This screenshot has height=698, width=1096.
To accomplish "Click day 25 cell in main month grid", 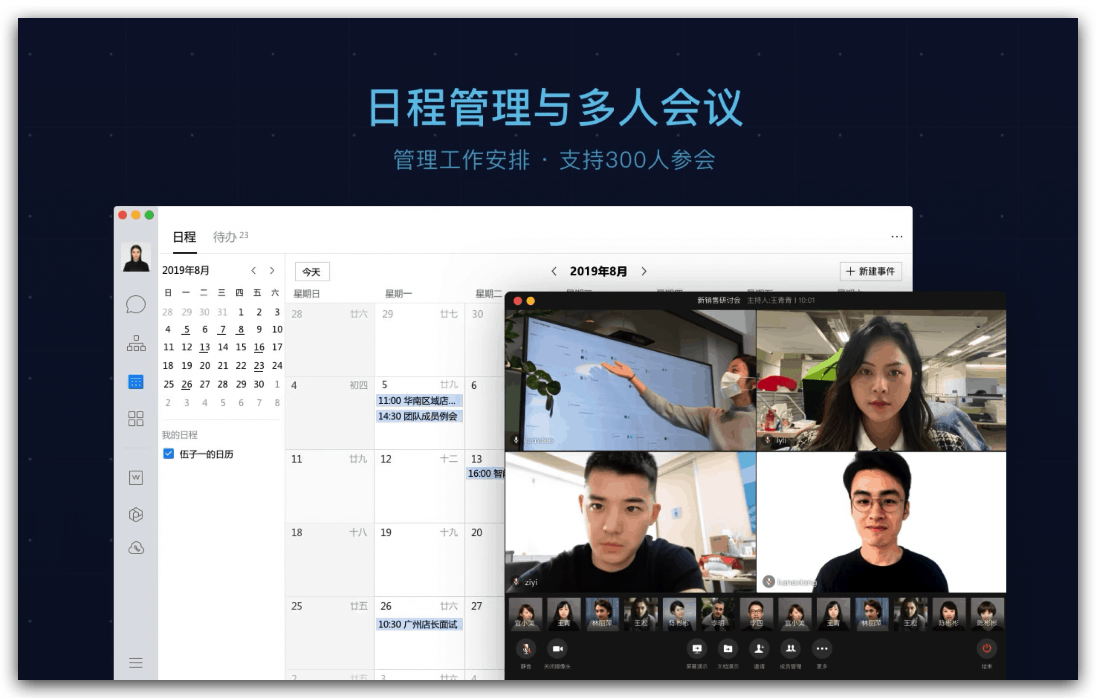I will click(330, 633).
